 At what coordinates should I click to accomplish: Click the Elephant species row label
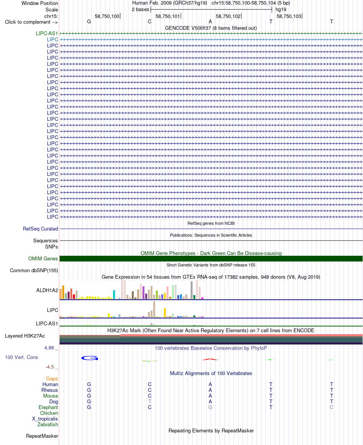[x=48, y=407]
